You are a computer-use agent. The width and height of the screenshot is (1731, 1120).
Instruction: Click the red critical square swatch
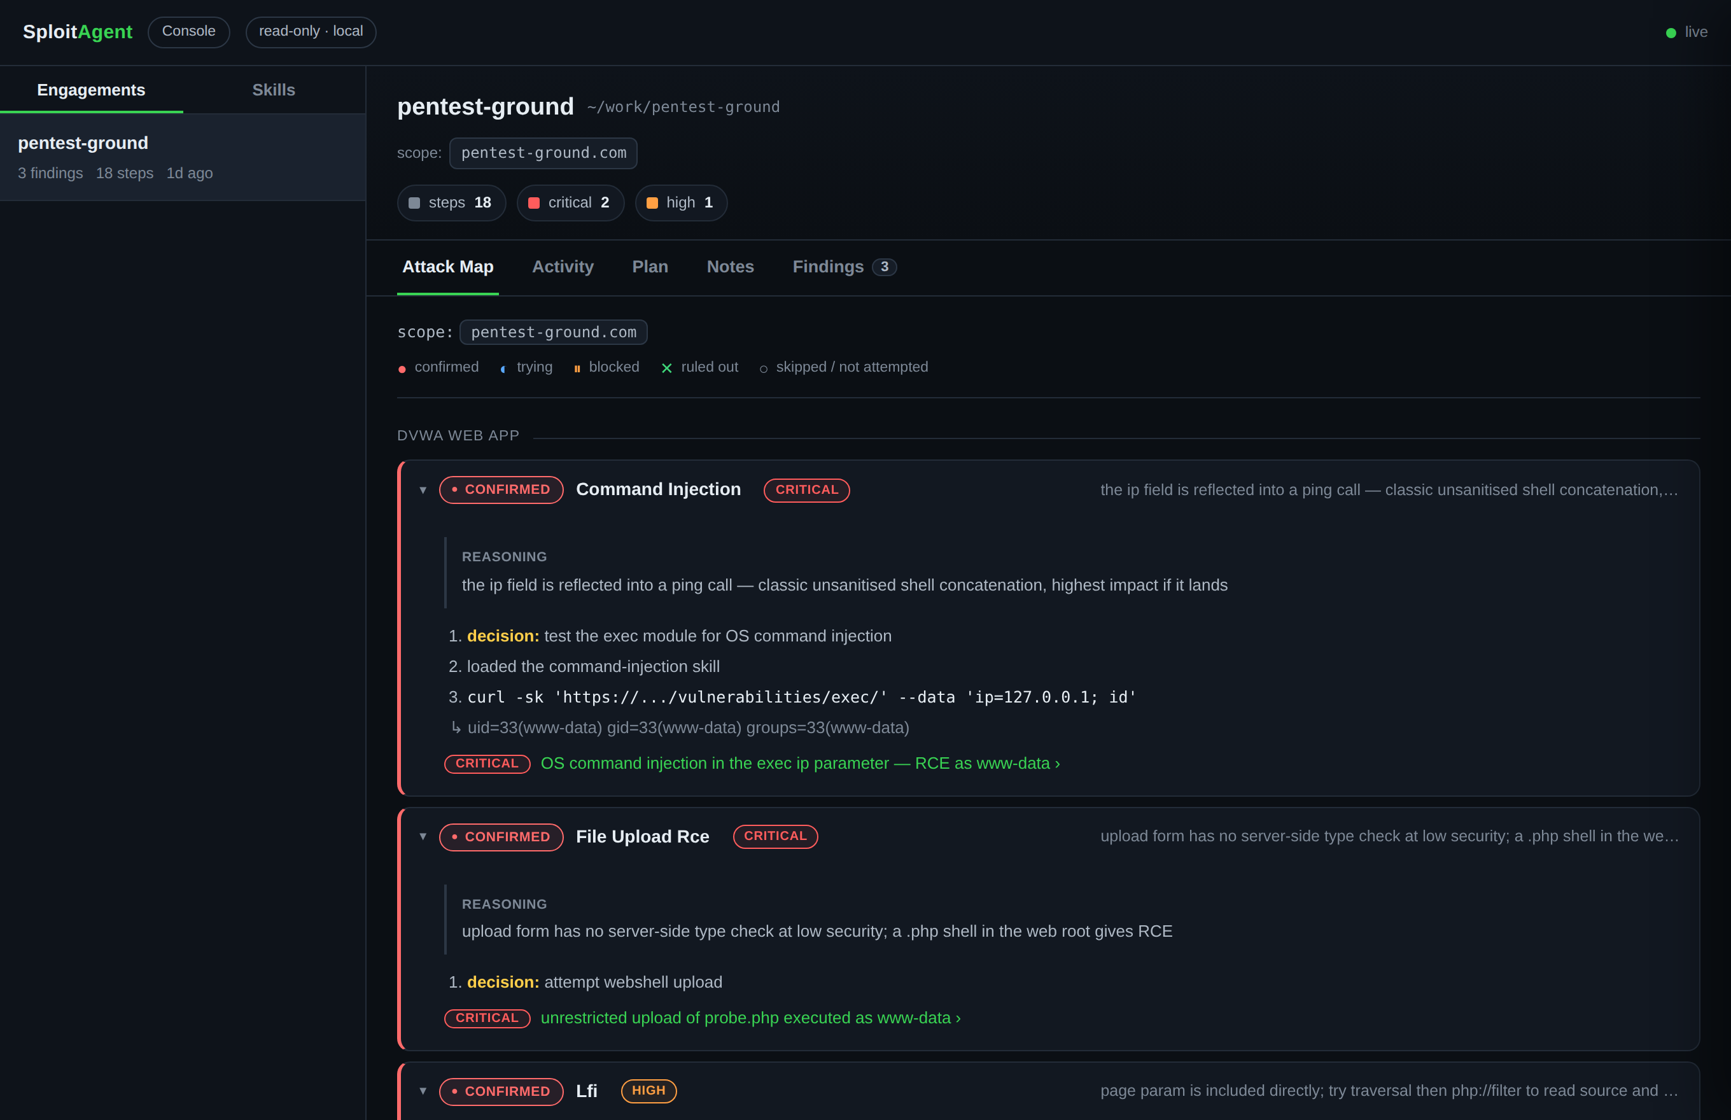click(534, 203)
